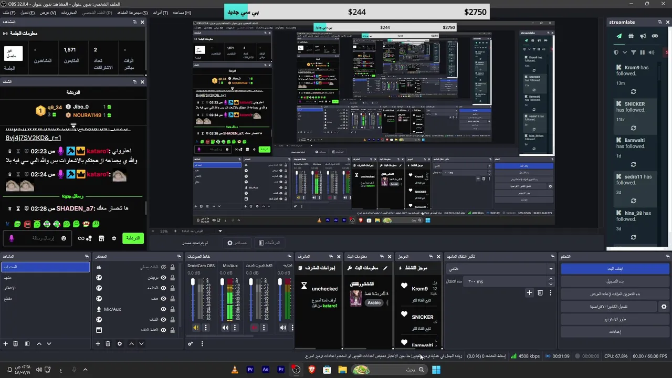This screenshot has height=378, width=672.
Task: Open virtual camera settings gear
Action: [664, 307]
